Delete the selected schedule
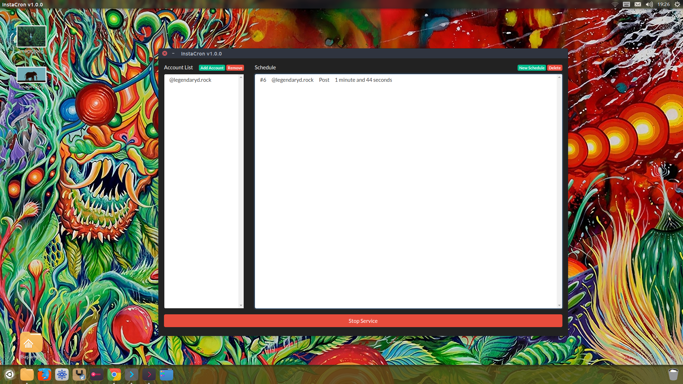Image resolution: width=683 pixels, height=384 pixels. click(555, 68)
